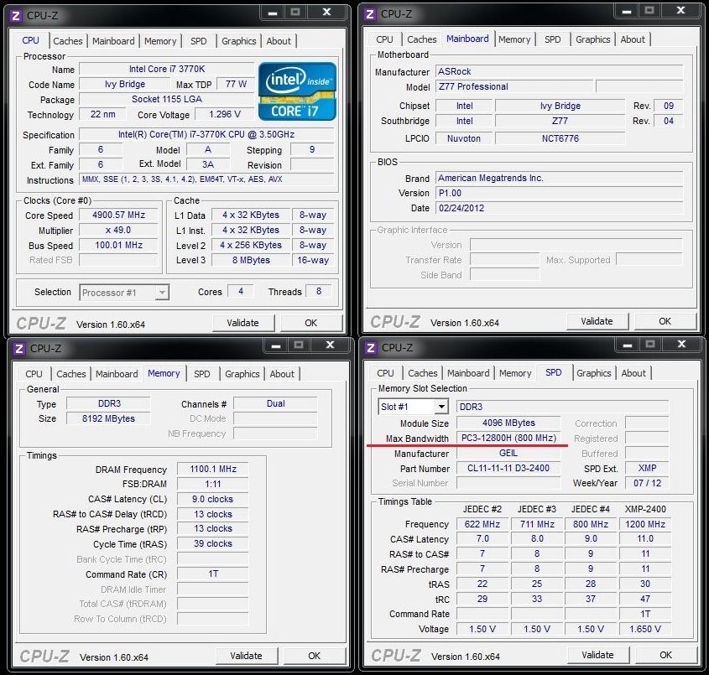Click Validate in the Memory window
709x675 pixels.
click(x=247, y=656)
